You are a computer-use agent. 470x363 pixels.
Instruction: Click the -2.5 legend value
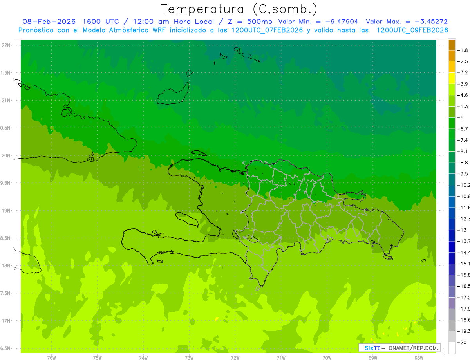[463, 61]
